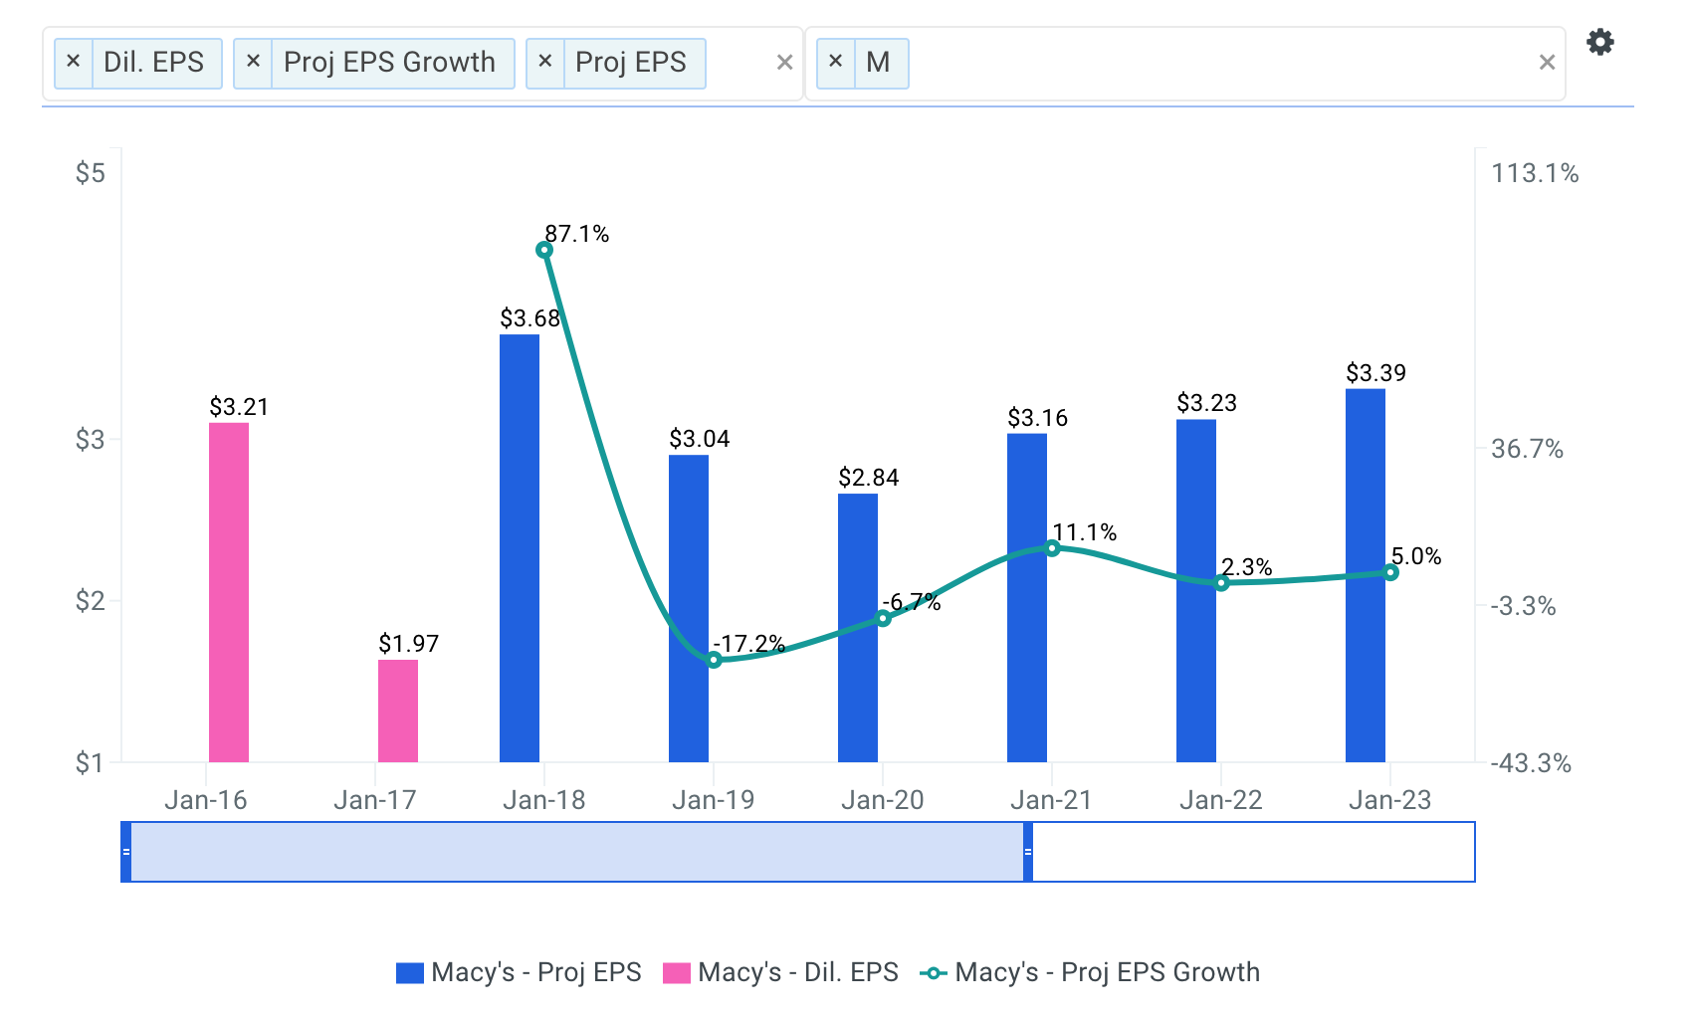Click the Jan-18 axis label
1690x1021 pixels.
[x=544, y=800]
